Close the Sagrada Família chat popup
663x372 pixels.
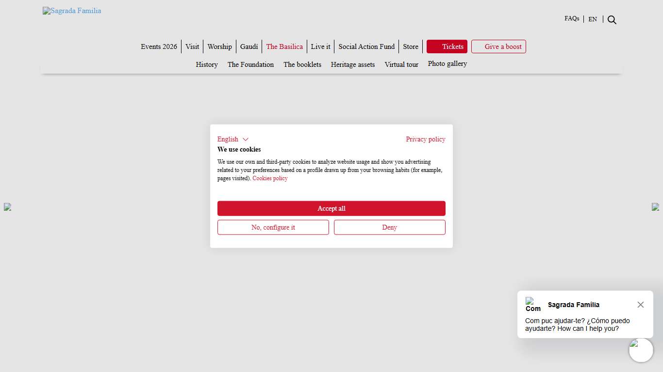click(x=640, y=305)
